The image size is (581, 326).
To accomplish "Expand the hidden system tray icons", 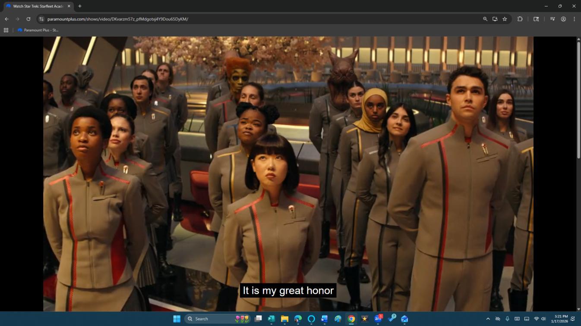I will click(x=488, y=319).
